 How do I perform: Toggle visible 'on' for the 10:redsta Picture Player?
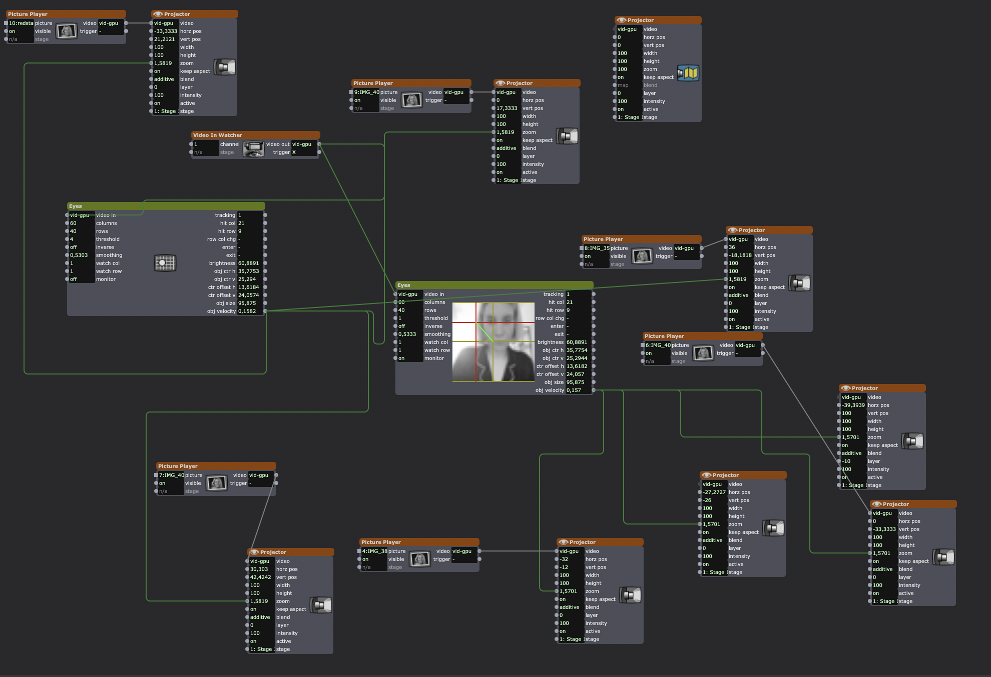coord(21,31)
